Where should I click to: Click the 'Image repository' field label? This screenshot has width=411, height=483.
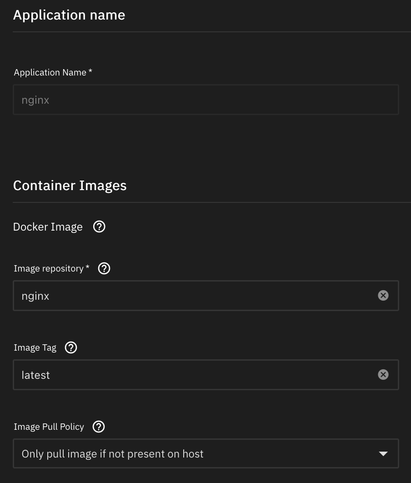49,269
